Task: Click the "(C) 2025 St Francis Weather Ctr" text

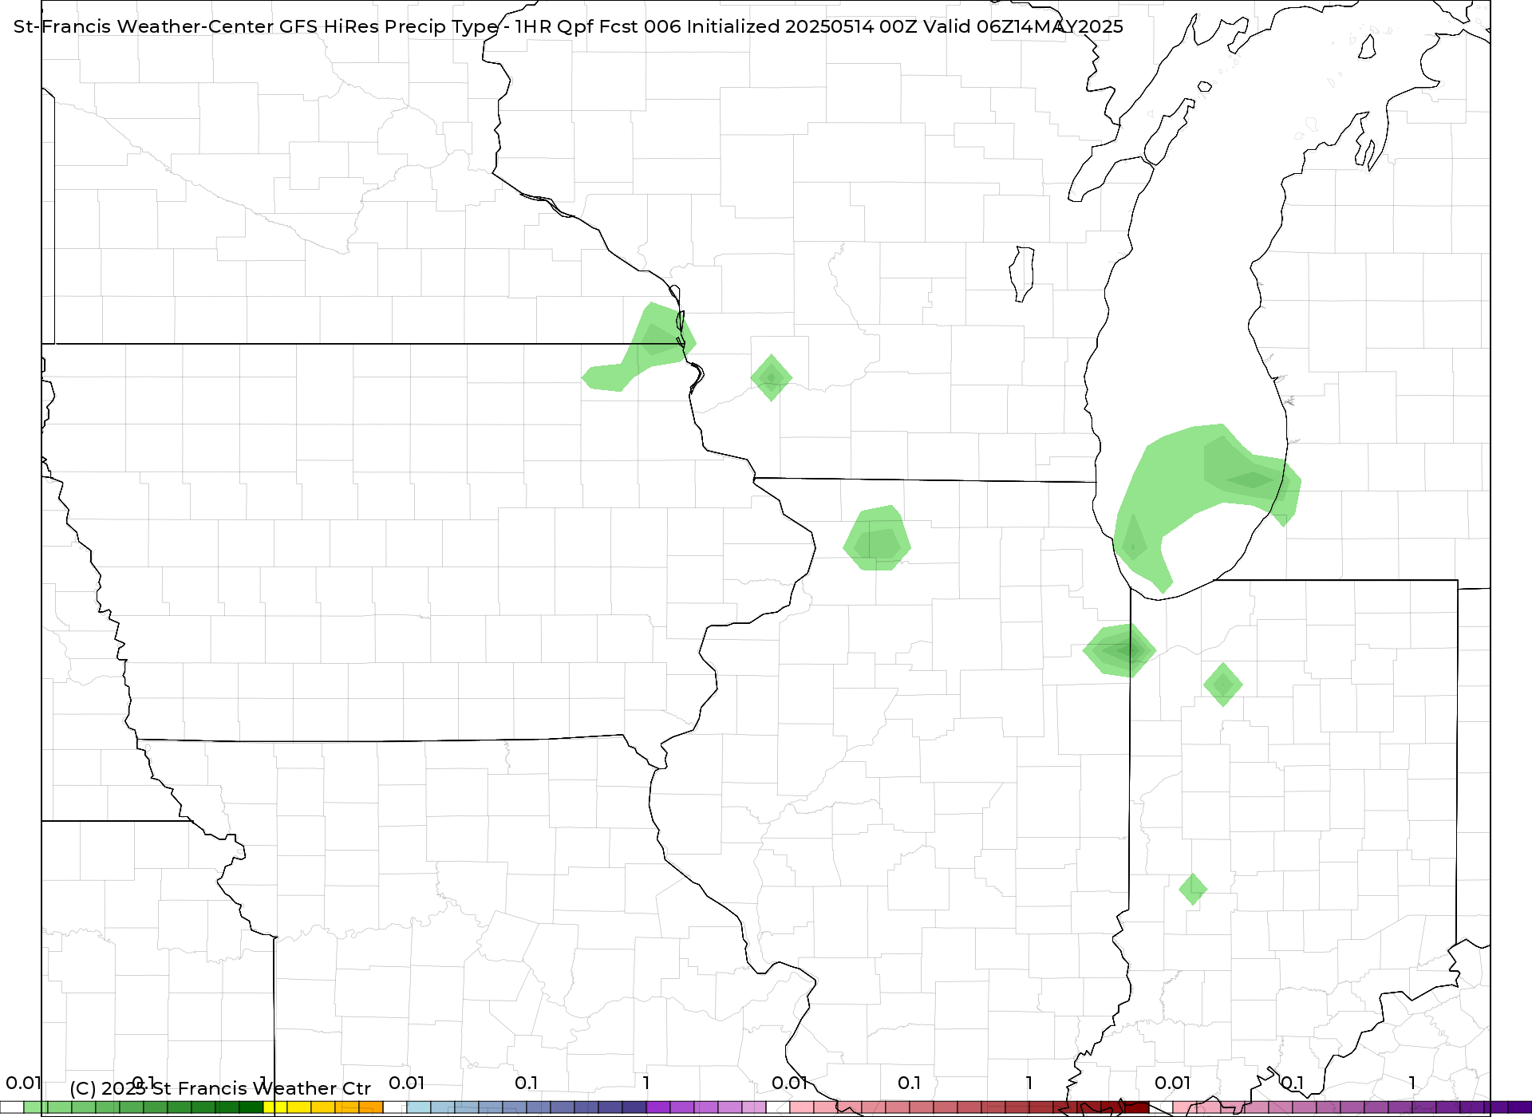Action: click(220, 1088)
